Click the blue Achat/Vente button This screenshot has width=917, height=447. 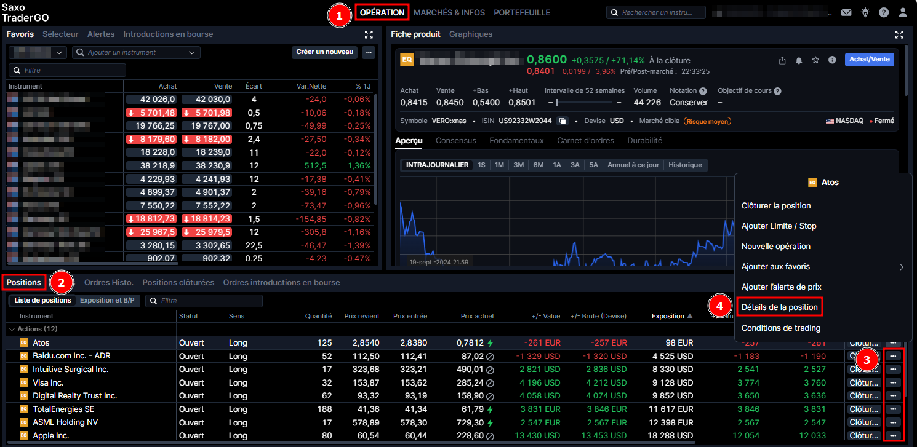click(869, 60)
